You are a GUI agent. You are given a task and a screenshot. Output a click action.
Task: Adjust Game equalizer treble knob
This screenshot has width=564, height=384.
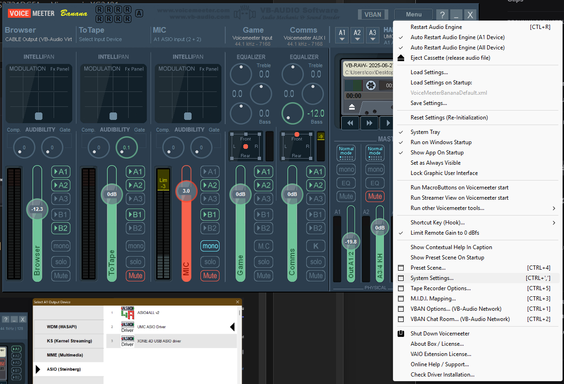[241, 74]
